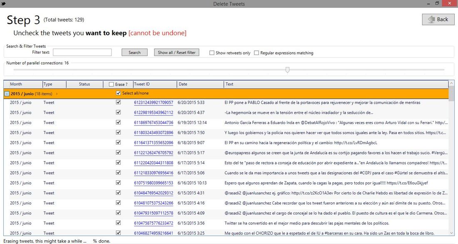The image size is (458, 244).
Task: Select tweet text starting "Me quedo con el CHORIZO"
Action: 329,233
